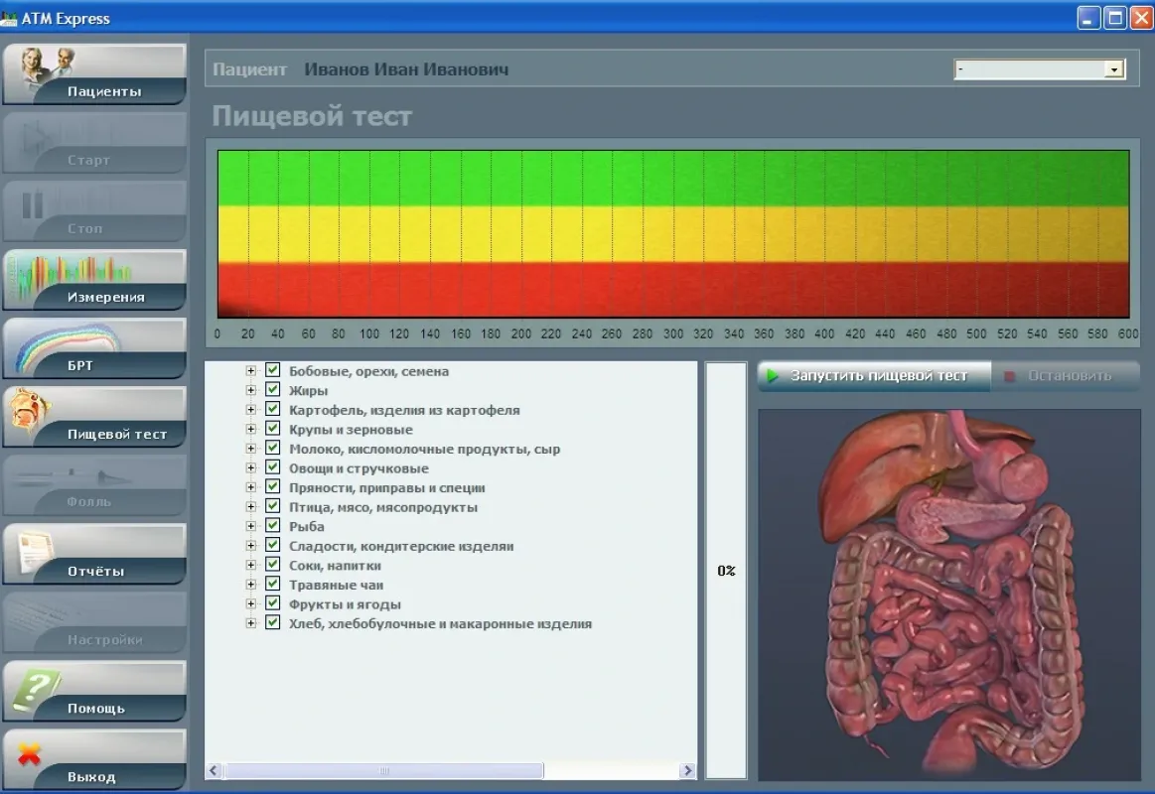Open the Пациенты patients section
This screenshot has width=1155, height=794.
click(93, 74)
